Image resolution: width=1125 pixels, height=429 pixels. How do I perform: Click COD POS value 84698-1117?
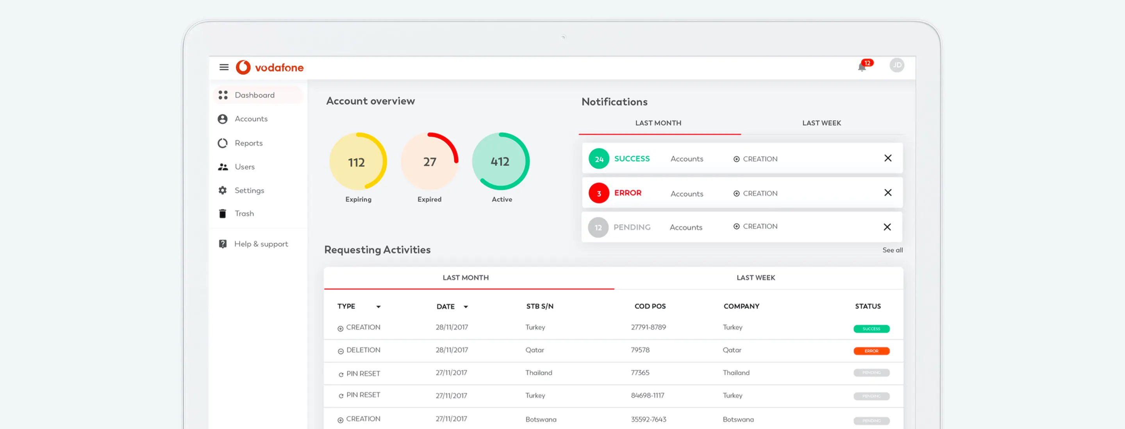click(x=647, y=396)
